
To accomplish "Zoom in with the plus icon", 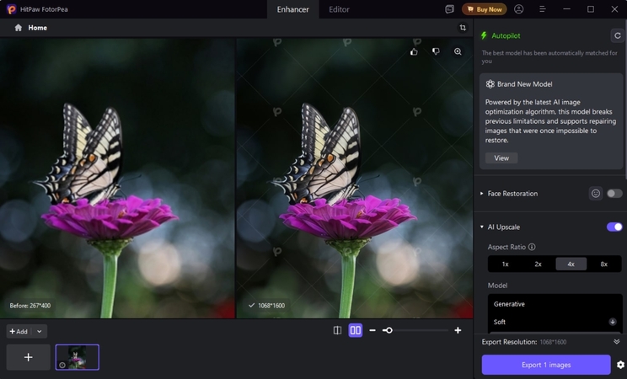I will tap(458, 330).
